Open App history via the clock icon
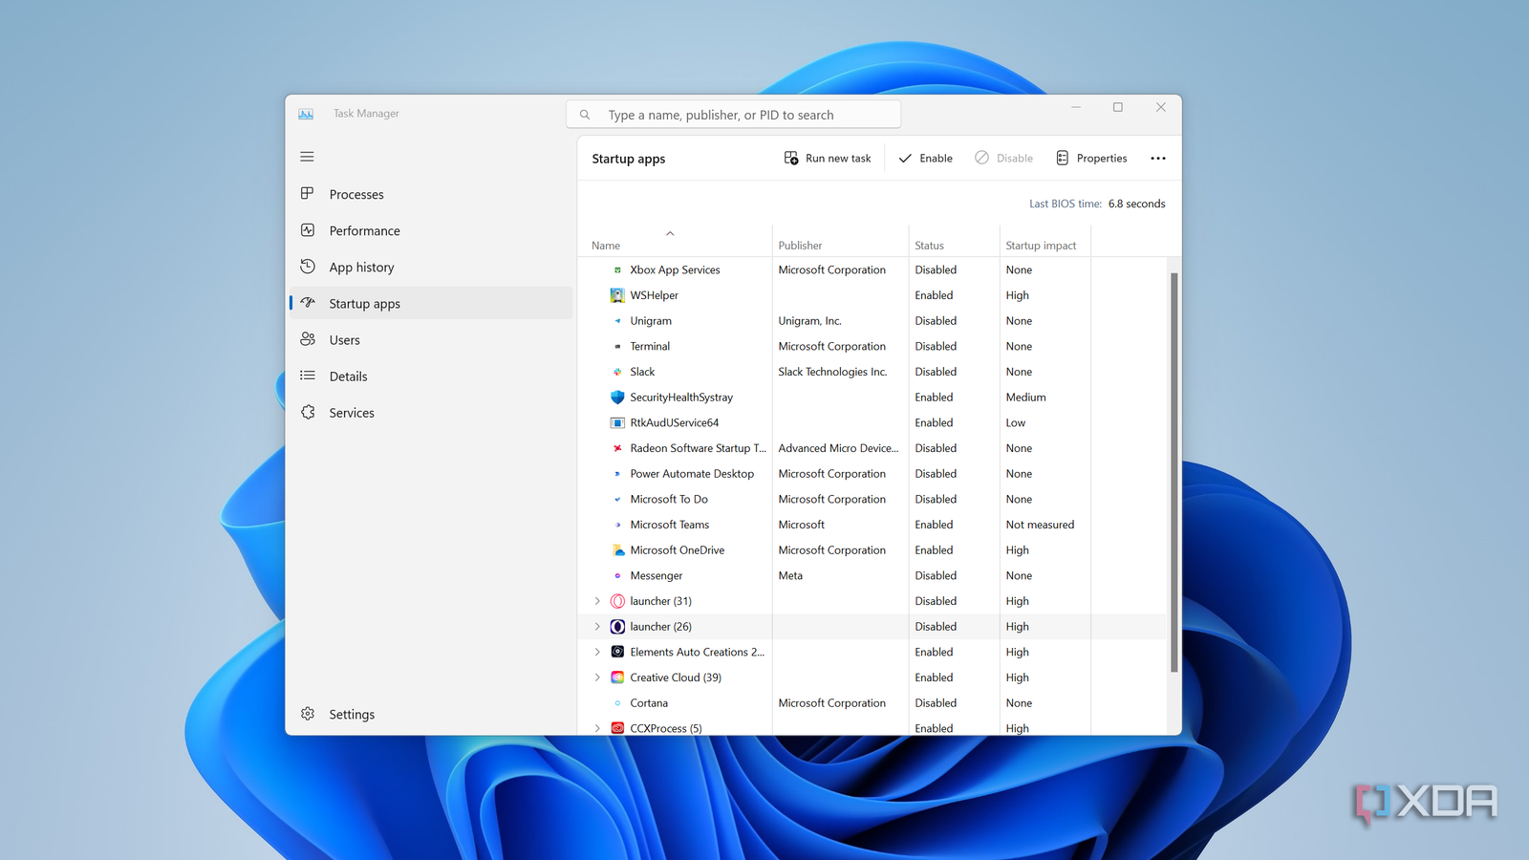1529x860 pixels. (307, 267)
